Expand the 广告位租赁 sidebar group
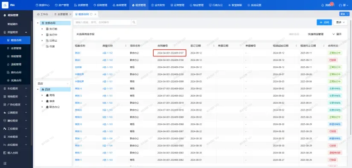This screenshot has width=352, height=168. click(15, 105)
